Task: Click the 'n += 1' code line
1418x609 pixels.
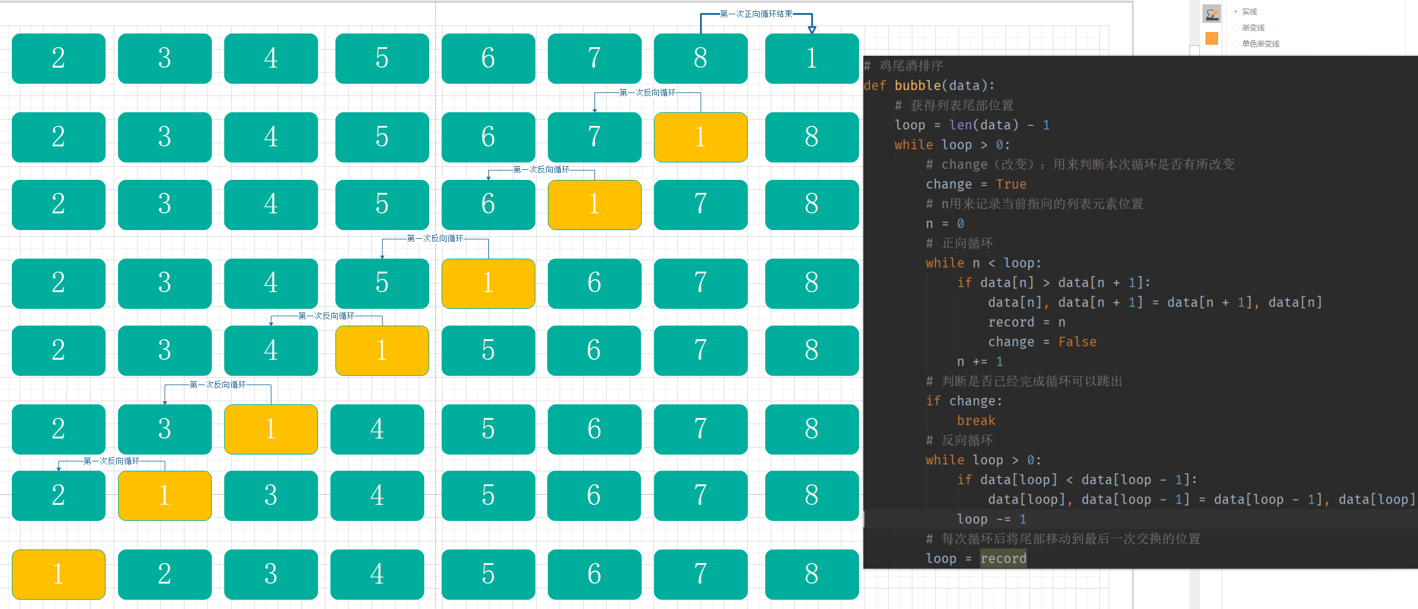Action: (980, 362)
